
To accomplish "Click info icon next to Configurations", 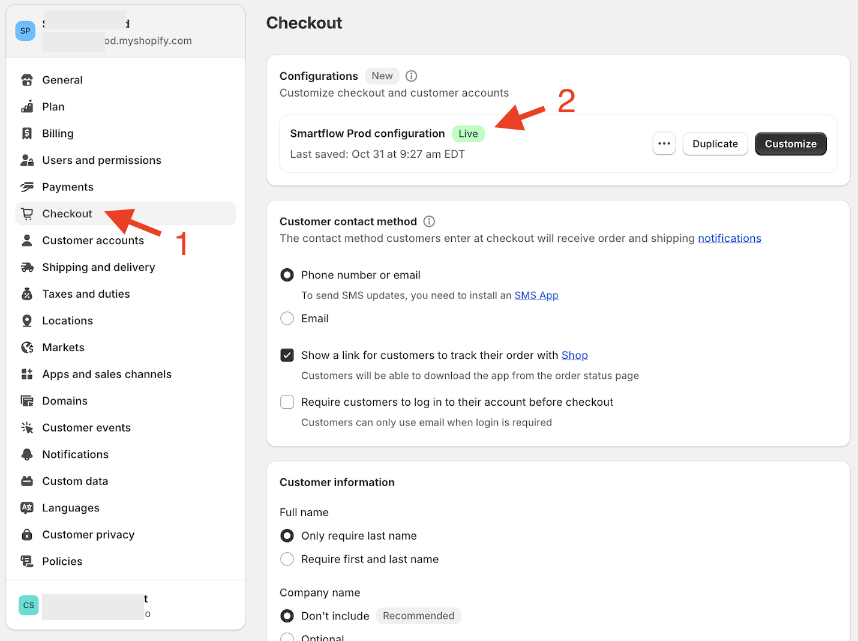I will pos(411,76).
